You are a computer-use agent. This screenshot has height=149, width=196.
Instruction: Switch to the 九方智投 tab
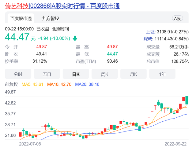51,18
